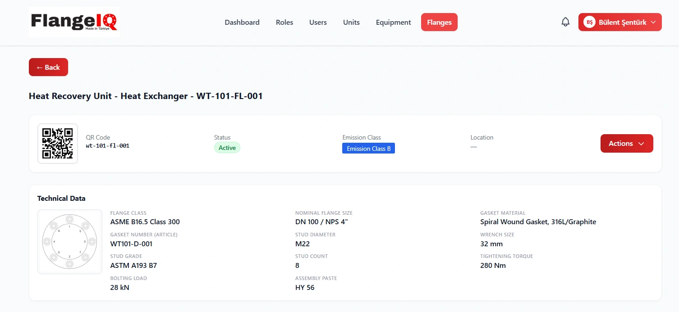
Task: Select the stud grade ASTM A193 B7
Action: click(133, 265)
